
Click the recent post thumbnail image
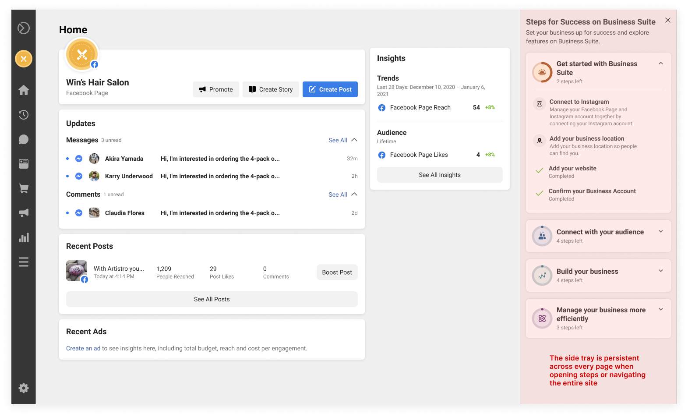click(x=77, y=271)
